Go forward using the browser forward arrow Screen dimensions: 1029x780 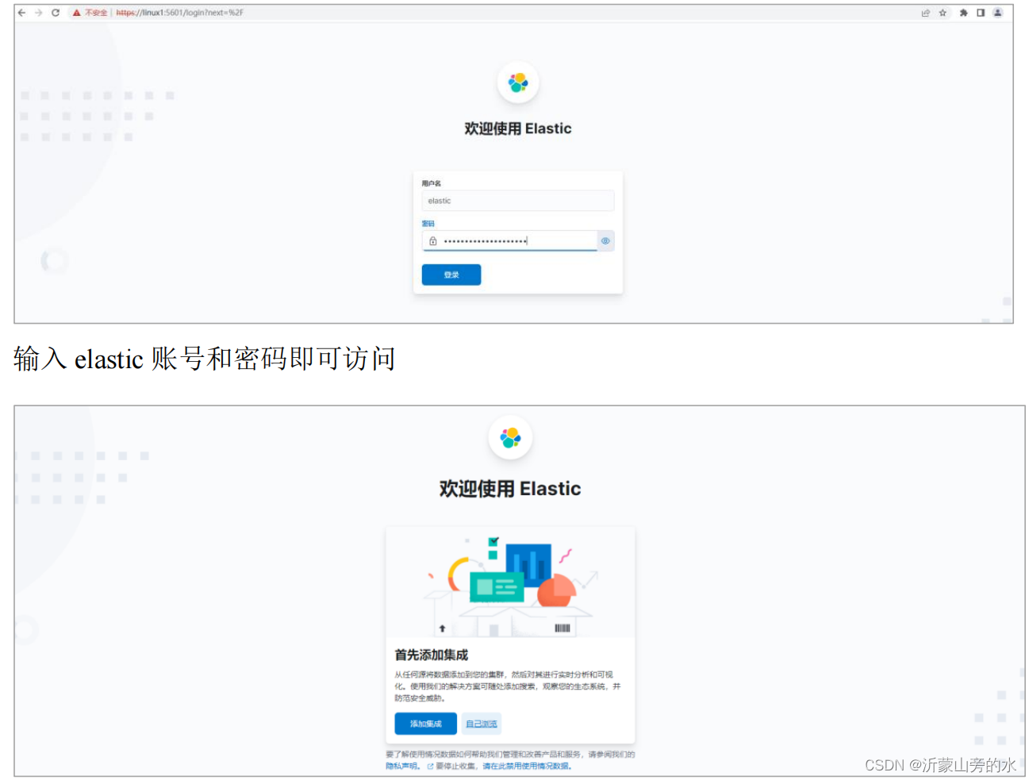tap(38, 13)
